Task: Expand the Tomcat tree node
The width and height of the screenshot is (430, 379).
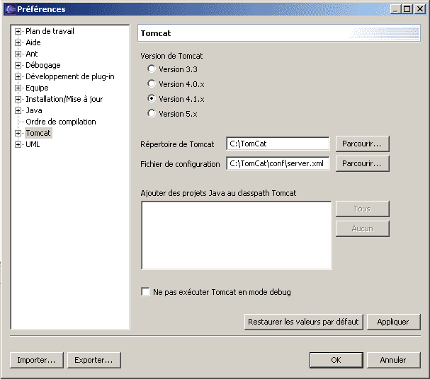Action: pyautogui.click(x=18, y=133)
